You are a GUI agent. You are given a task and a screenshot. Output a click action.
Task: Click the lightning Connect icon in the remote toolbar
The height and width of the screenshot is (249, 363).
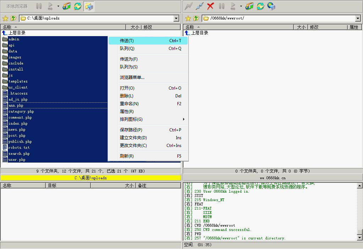click(x=188, y=6)
